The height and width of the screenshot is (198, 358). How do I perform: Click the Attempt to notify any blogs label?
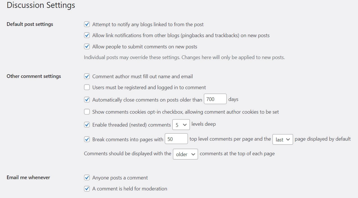coord(148,24)
